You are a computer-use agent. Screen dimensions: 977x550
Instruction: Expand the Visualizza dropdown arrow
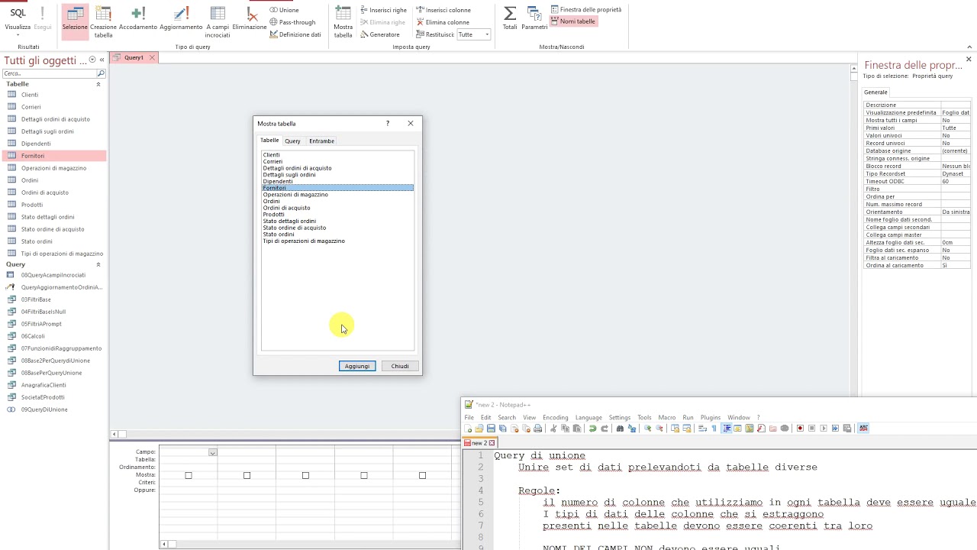pyautogui.click(x=18, y=34)
